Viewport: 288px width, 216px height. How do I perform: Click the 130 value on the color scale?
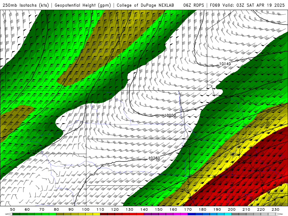(130, 210)
